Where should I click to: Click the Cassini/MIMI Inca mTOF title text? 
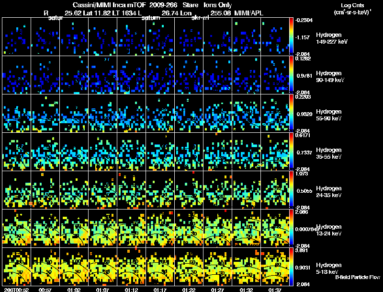109,5
